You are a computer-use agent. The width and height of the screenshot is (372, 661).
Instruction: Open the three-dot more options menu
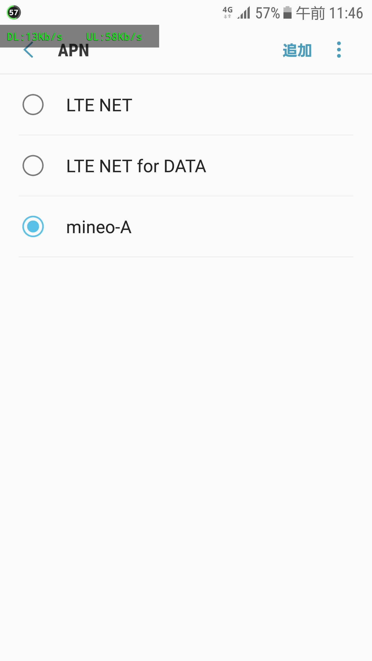tap(339, 50)
